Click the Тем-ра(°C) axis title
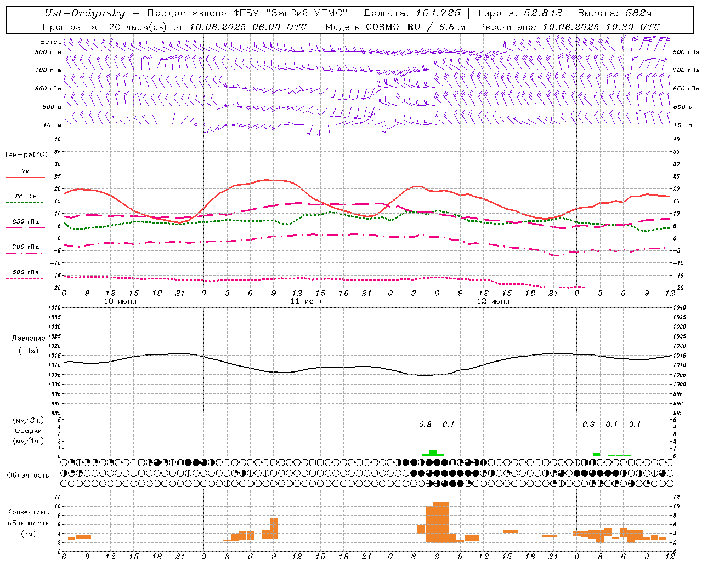702x561 pixels. coord(26,155)
